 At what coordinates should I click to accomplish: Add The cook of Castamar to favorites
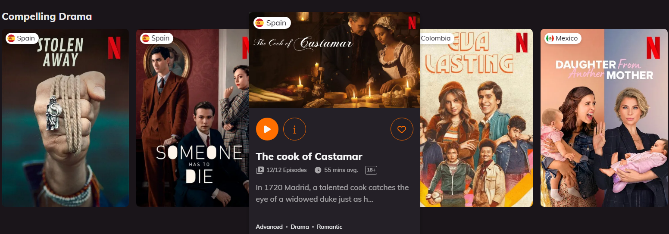(402, 129)
